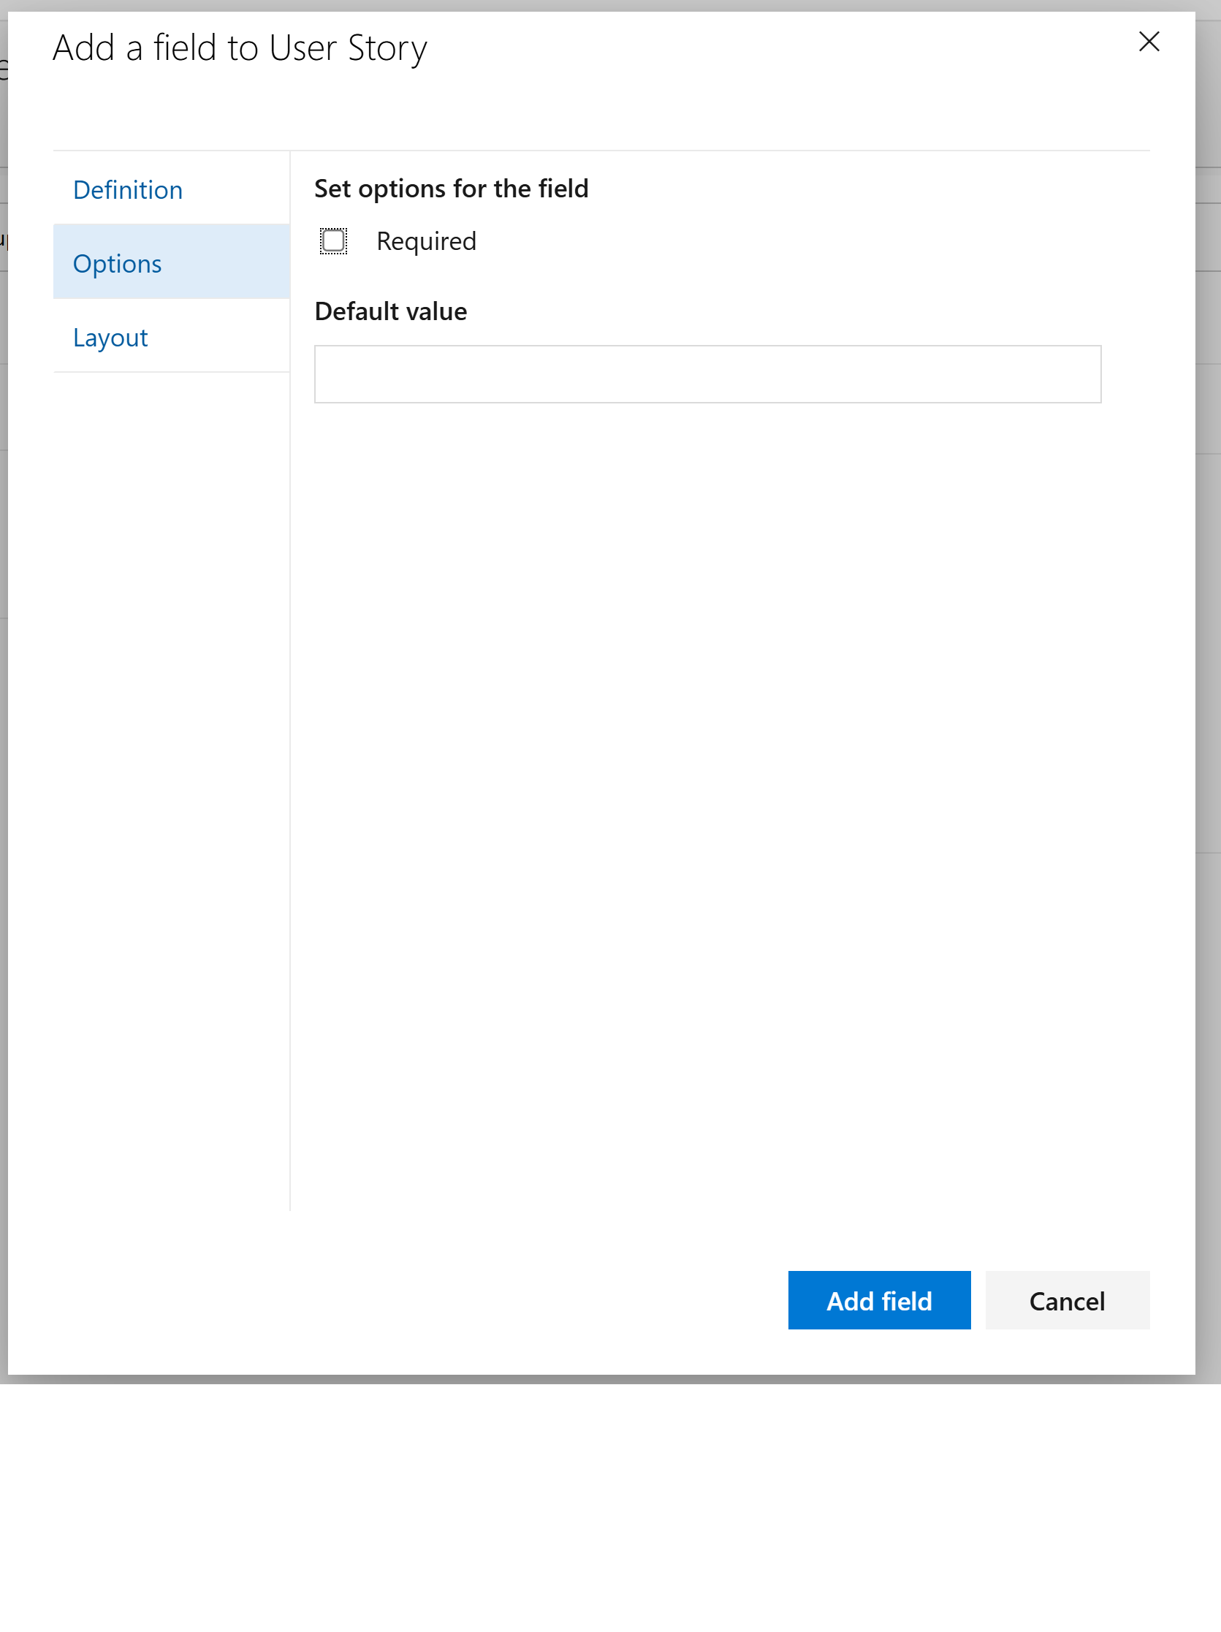Select the Options tab
Viewport: 1221px width, 1632px height.
118,263
